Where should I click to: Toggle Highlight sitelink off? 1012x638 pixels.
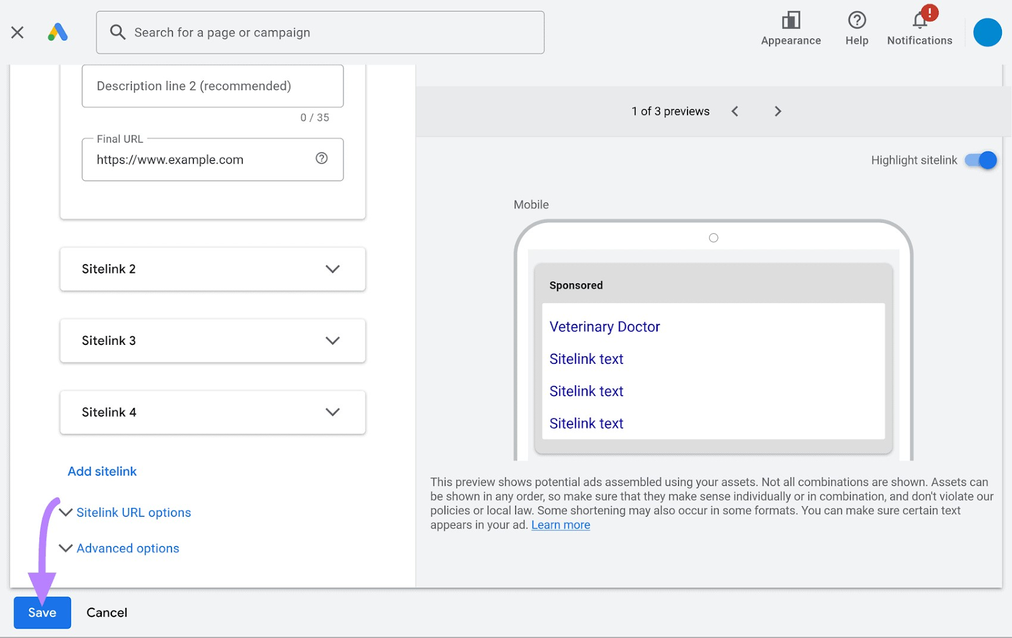tap(980, 160)
